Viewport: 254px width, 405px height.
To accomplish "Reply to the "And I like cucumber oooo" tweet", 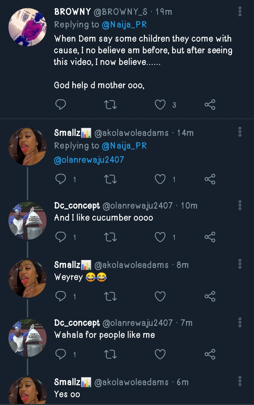I will coord(61,237).
